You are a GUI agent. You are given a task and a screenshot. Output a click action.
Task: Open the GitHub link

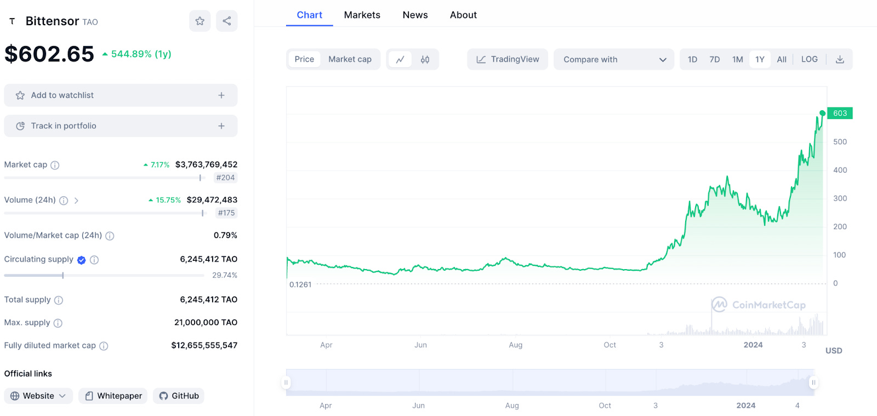[x=179, y=396]
